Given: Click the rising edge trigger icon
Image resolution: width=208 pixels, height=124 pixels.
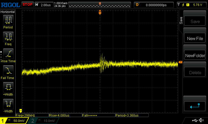Looking at the screenshot, I should click(183, 5).
